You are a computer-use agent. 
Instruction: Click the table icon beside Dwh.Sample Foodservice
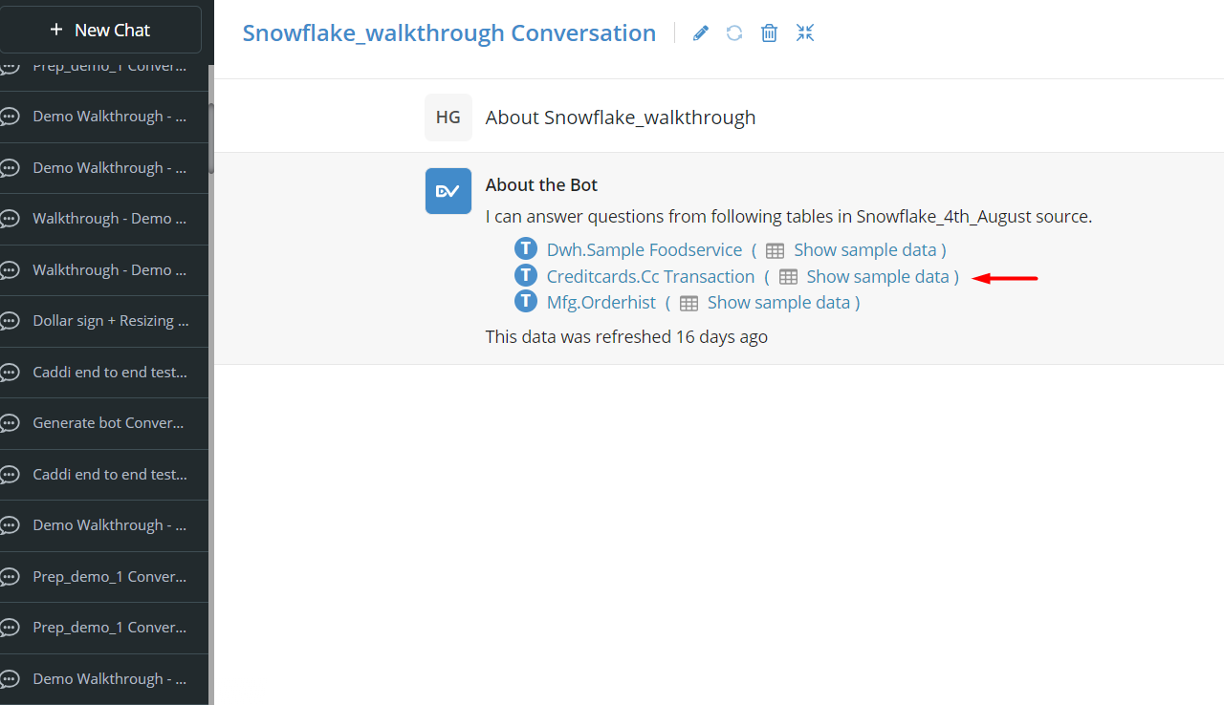pyautogui.click(x=776, y=251)
